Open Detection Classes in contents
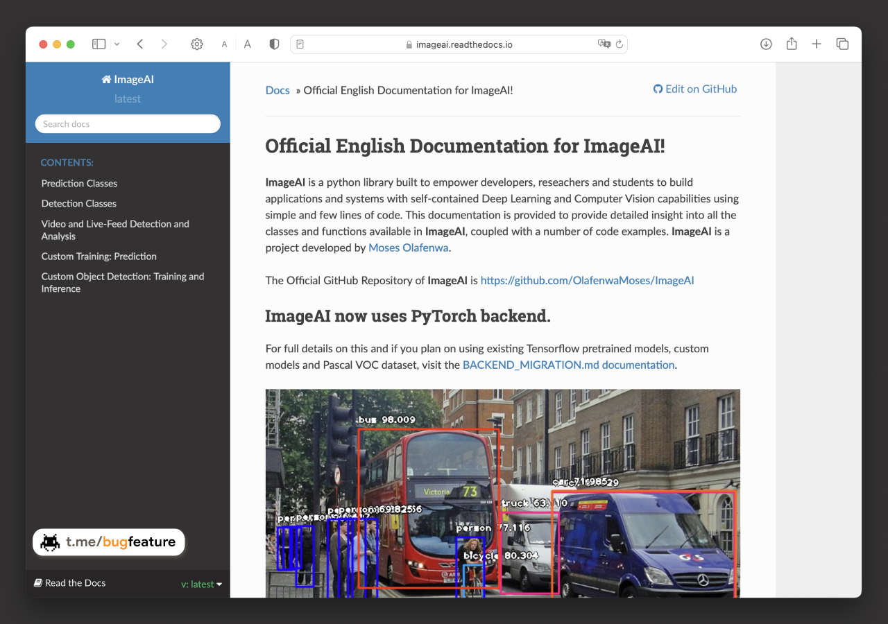 point(78,203)
